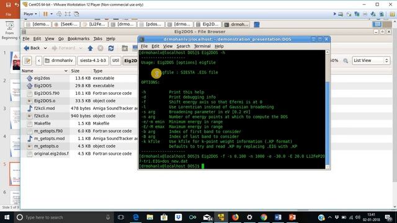Open Tabs menu in File Browser
The image size is (397, 223).
pos(98,38)
